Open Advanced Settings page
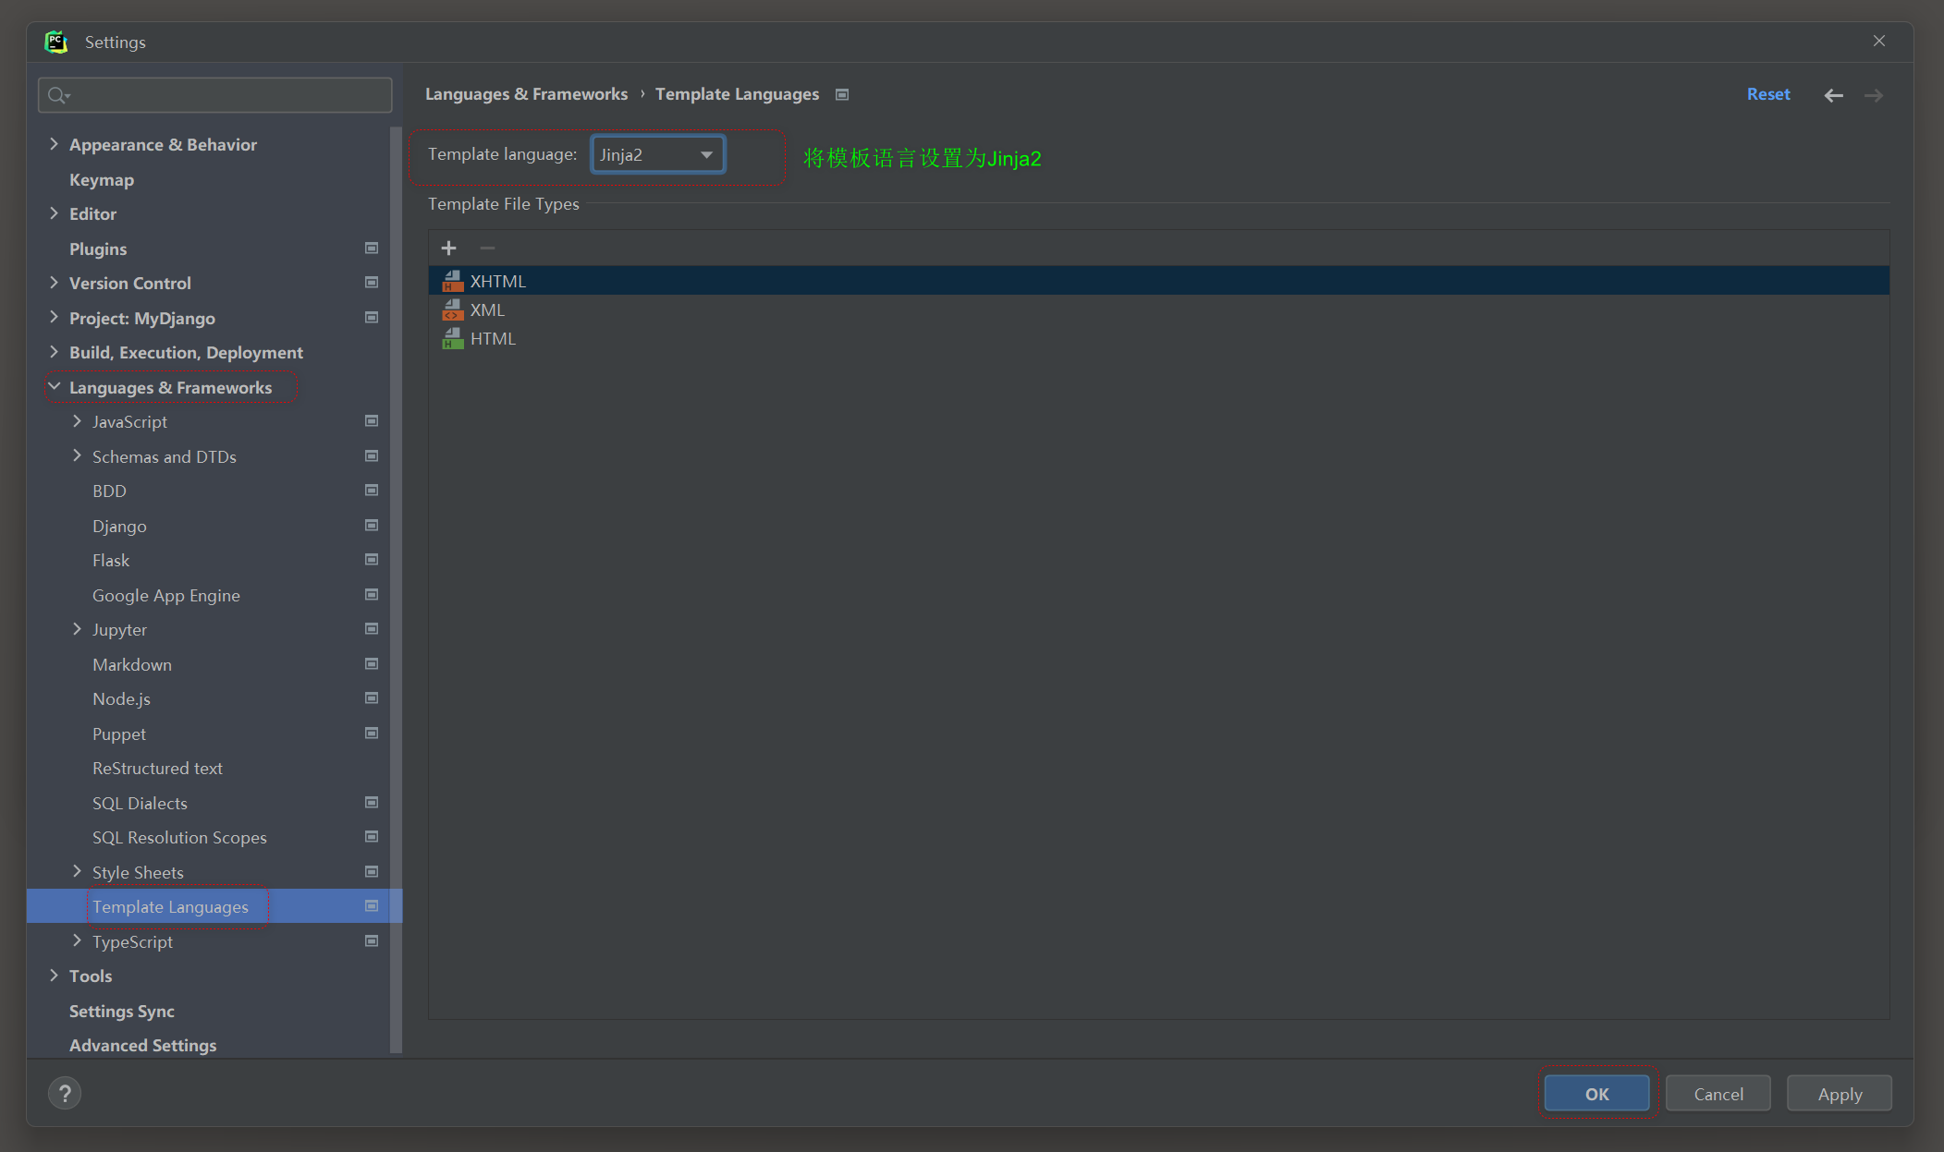1944x1152 pixels. (x=143, y=1045)
